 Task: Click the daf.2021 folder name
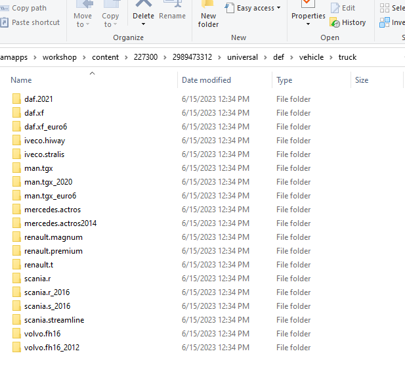coord(39,99)
